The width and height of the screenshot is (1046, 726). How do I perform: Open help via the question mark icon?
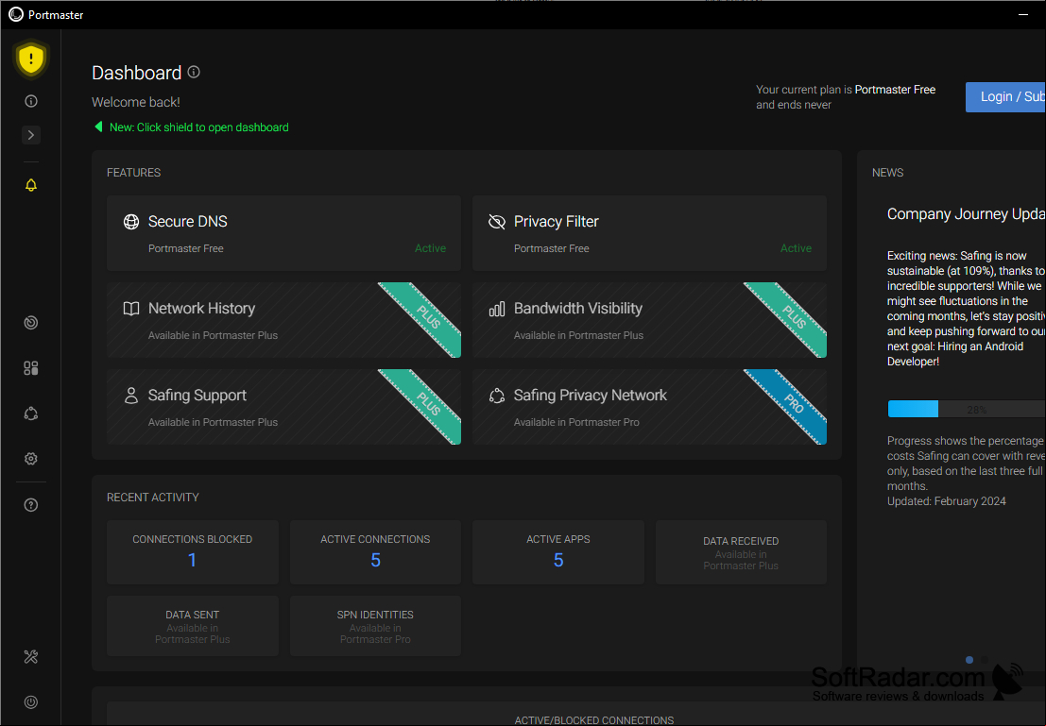30,505
